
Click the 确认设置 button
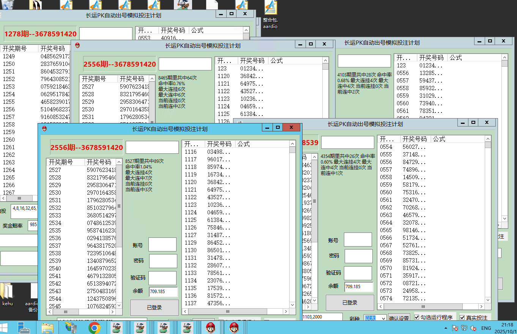399,318
